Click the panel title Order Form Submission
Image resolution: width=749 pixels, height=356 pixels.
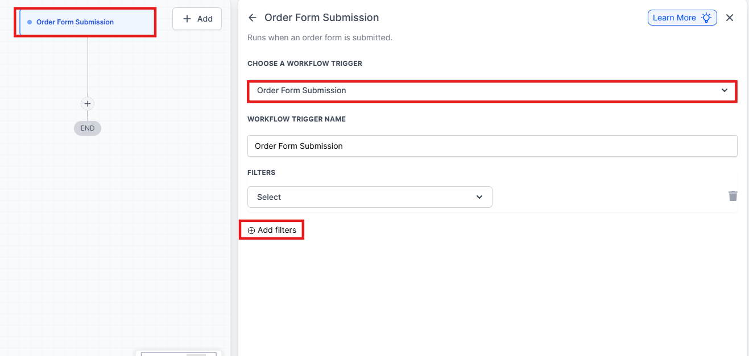coord(321,18)
